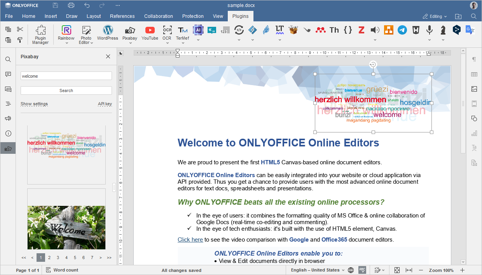
Task: Toggle spell checking in status bar
Action: [x=362, y=270]
